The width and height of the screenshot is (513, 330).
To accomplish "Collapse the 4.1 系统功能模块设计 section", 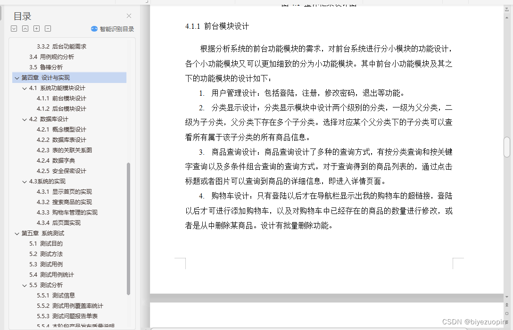I will (24, 87).
